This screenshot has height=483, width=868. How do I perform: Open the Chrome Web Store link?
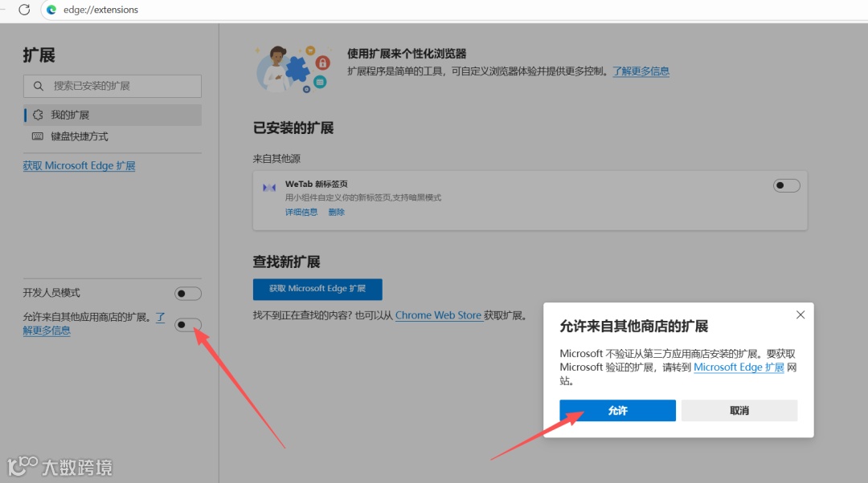pos(439,315)
